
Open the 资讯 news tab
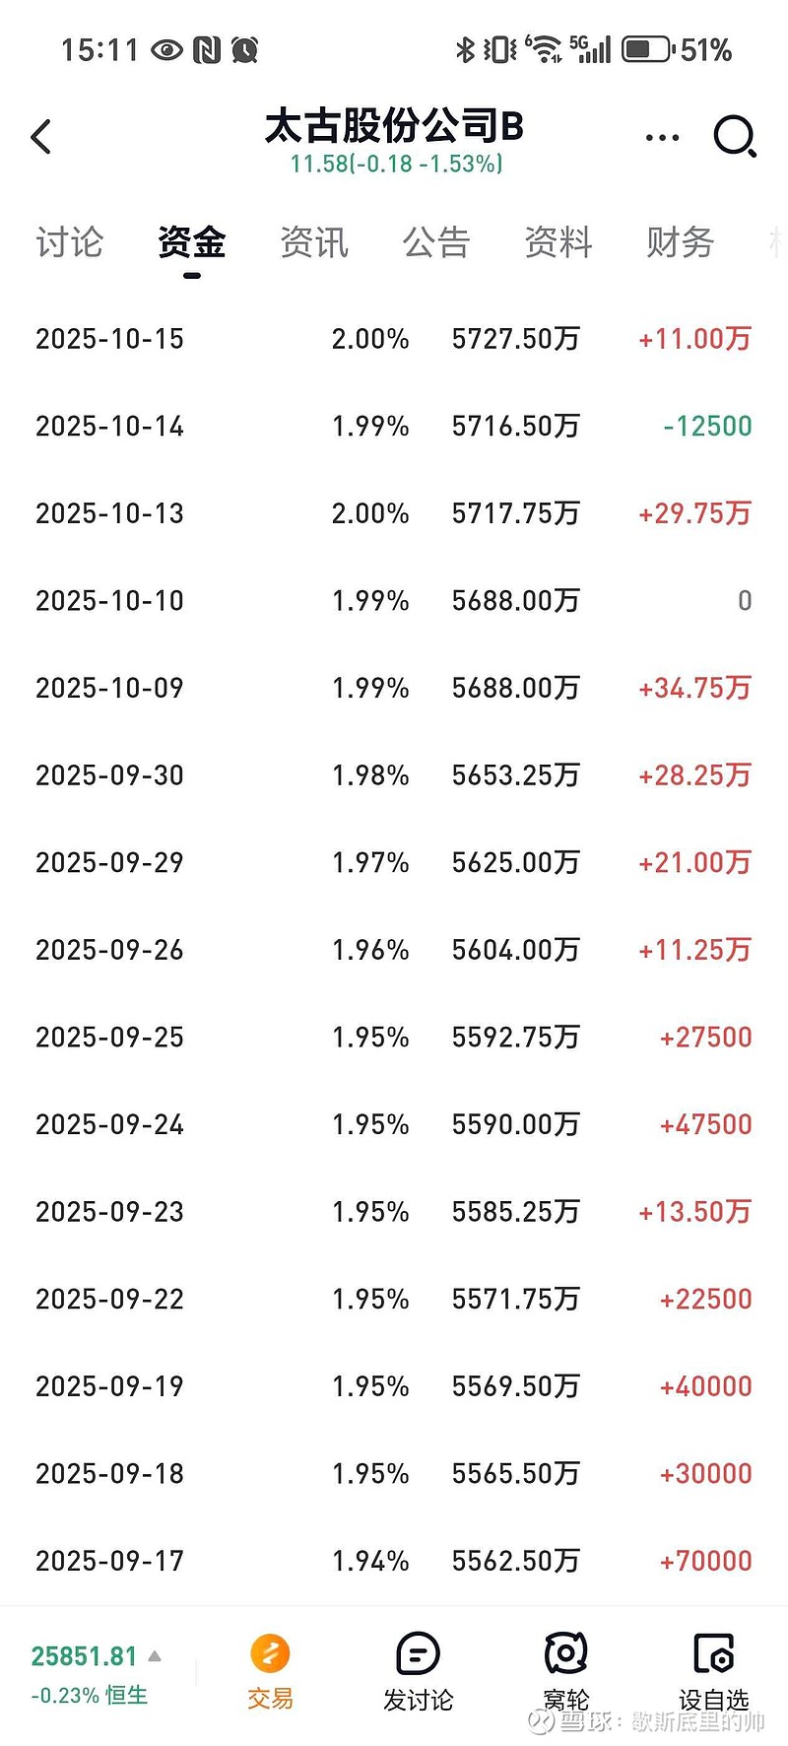point(314,242)
